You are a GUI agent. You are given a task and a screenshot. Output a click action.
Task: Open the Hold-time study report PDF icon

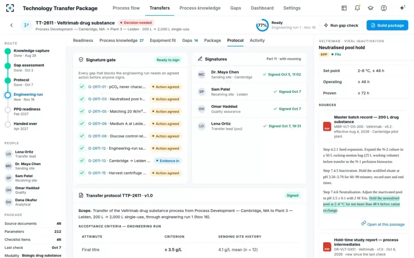327,247
